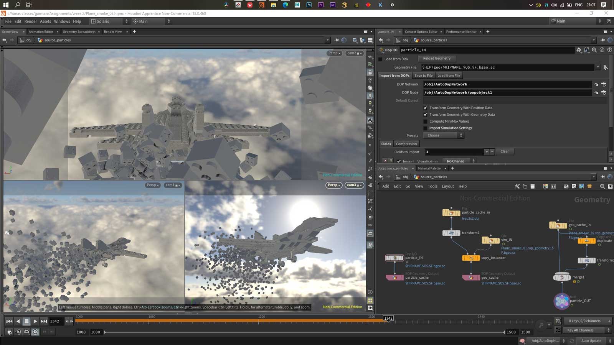
Task: Open the cam3 camera dropdown
Action: coord(354,185)
